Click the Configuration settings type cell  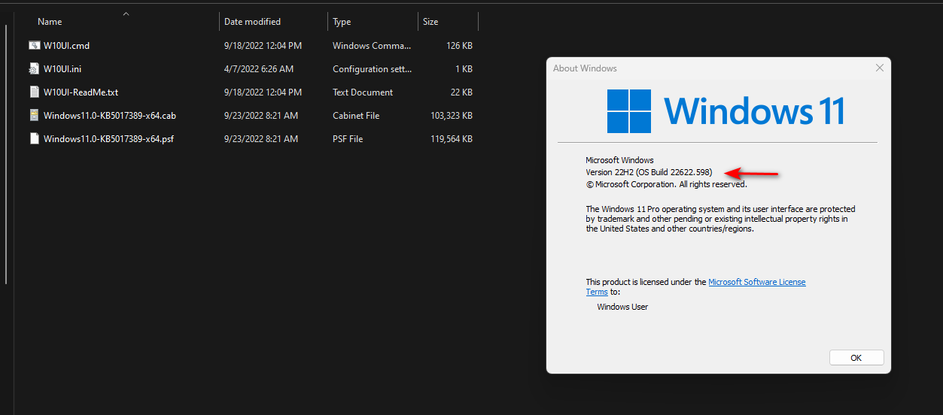pos(373,69)
